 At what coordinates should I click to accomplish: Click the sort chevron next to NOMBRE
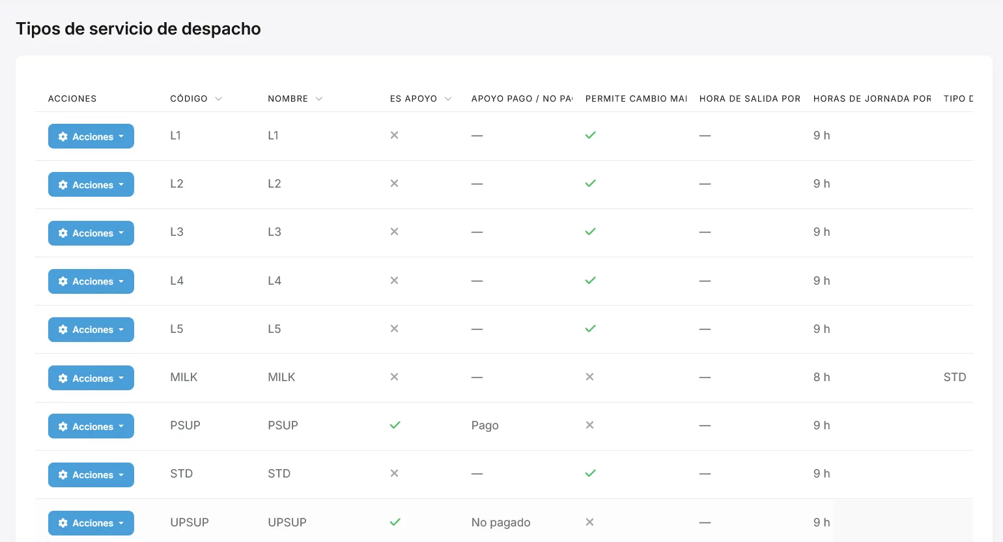pos(319,99)
